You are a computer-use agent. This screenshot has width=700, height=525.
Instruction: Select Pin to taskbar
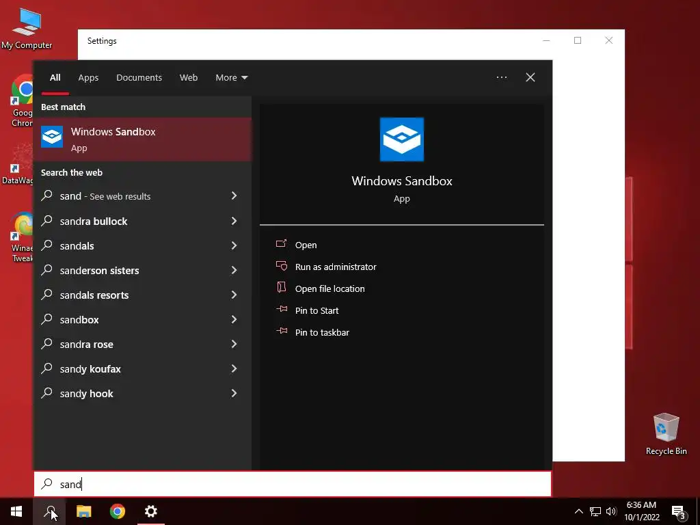(323, 333)
